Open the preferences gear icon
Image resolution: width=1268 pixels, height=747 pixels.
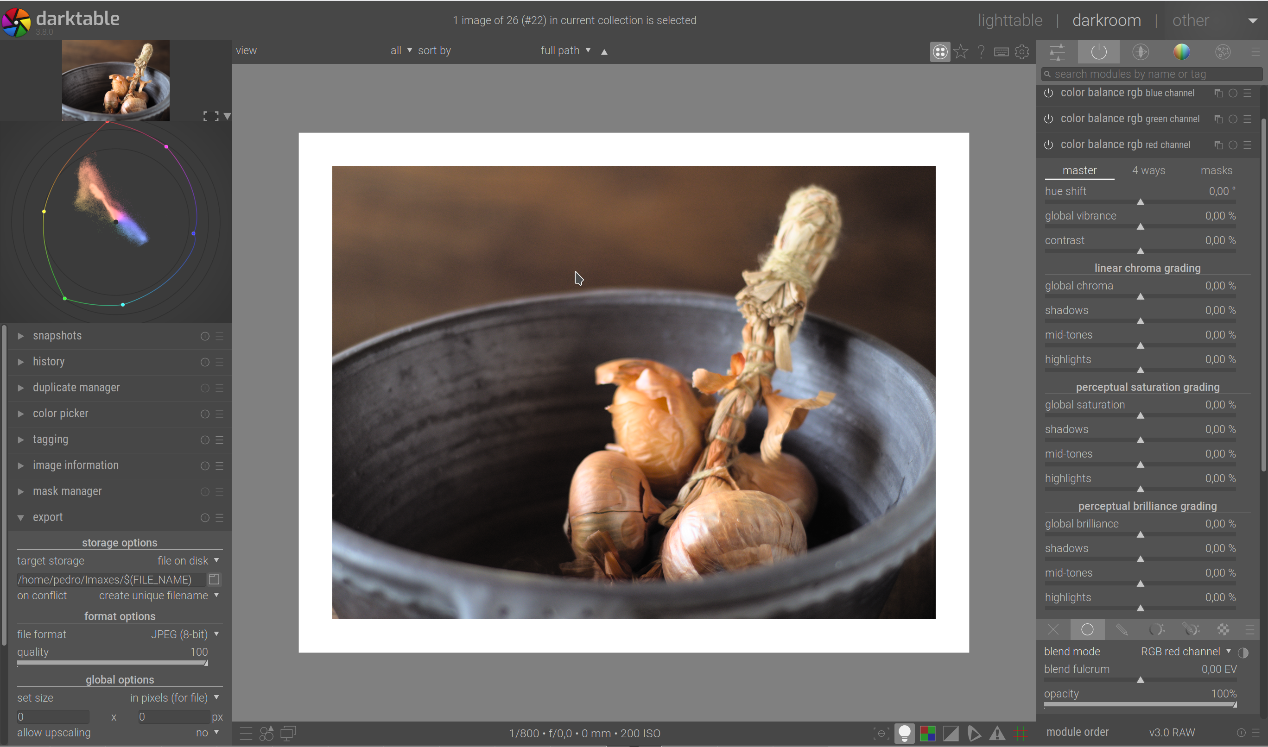[1022, 52]
